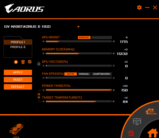Increase Memory Clock with plus icon
The height and width of the screenshot is (138, 159).
114,53
